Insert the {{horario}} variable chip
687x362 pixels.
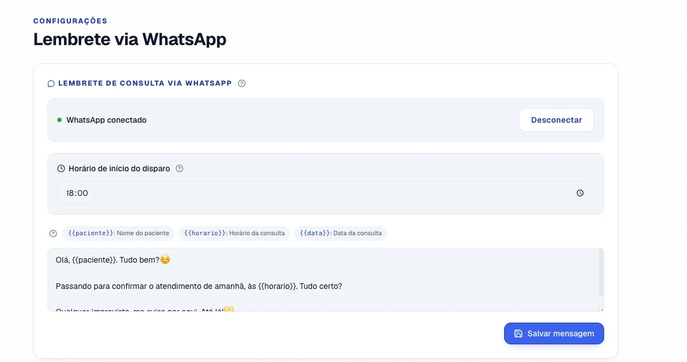point(234,233)
